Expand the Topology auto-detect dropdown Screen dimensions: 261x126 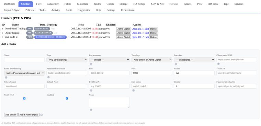click(x=152, y=60)
